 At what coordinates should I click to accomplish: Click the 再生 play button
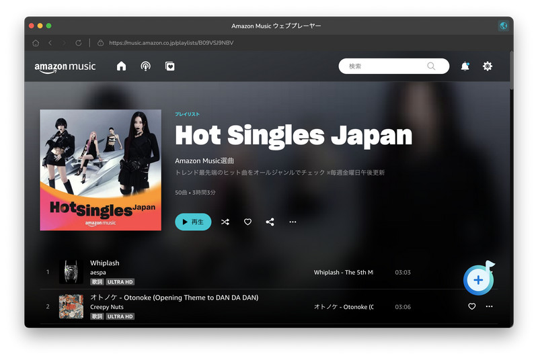[193, 222]
